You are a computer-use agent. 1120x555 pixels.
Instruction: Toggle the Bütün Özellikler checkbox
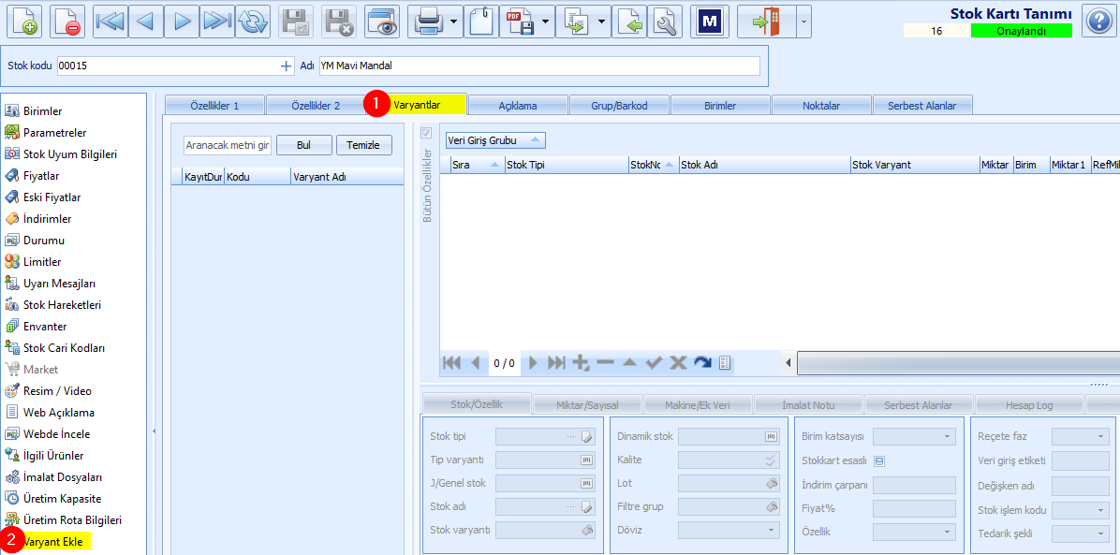coord(426,133)
